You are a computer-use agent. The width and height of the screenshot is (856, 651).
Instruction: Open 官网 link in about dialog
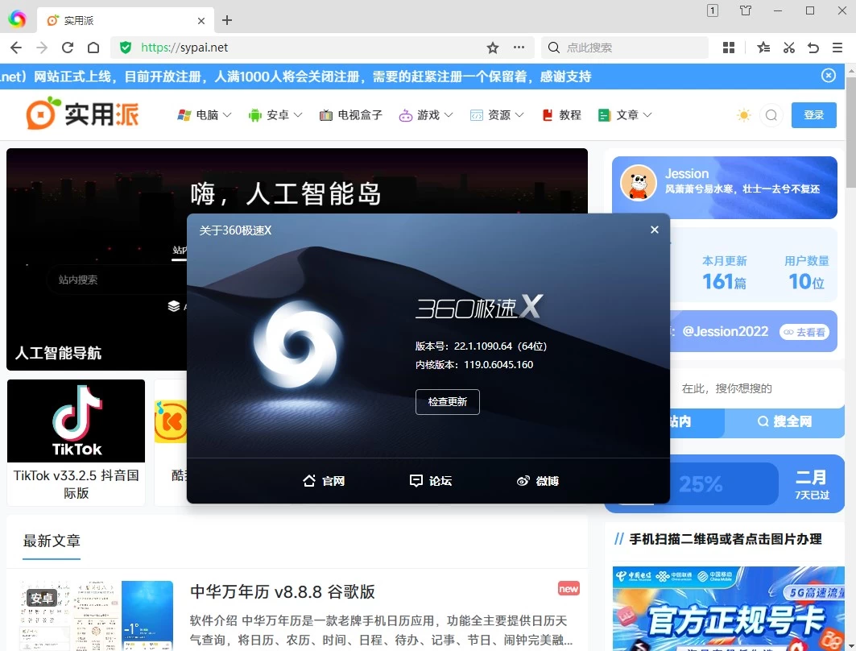coord(324,481)
